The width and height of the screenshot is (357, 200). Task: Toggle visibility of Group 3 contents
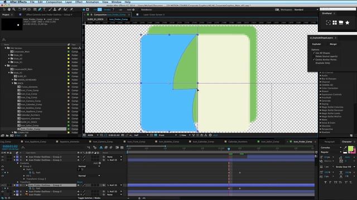pyautogui.click(x=2, y=166)
